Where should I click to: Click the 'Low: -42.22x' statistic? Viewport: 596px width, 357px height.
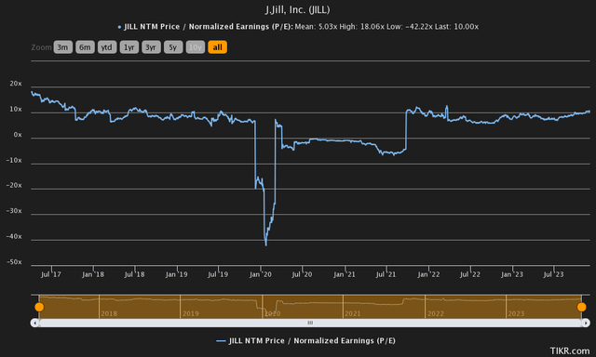click(410, 27)
